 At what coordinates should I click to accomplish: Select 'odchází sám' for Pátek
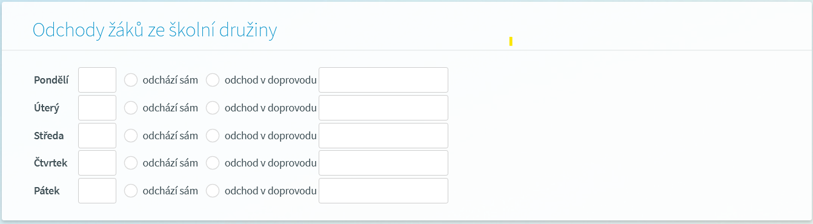pyautogui.click(x=131, y=191)
